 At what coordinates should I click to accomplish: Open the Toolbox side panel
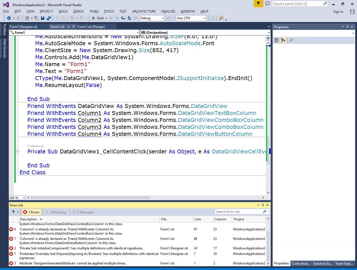(x=4, y=30)
